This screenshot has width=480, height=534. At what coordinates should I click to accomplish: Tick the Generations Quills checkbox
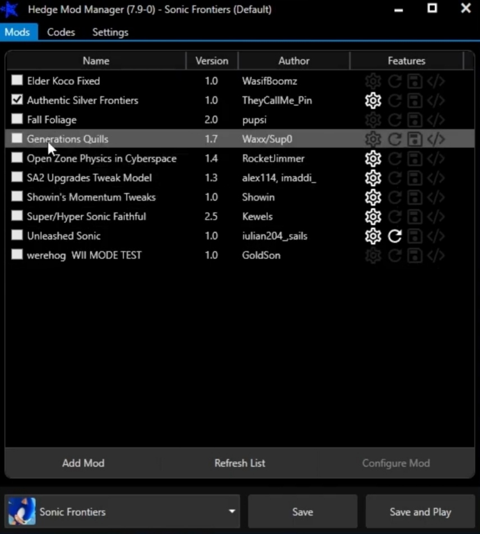pos(17,138)
